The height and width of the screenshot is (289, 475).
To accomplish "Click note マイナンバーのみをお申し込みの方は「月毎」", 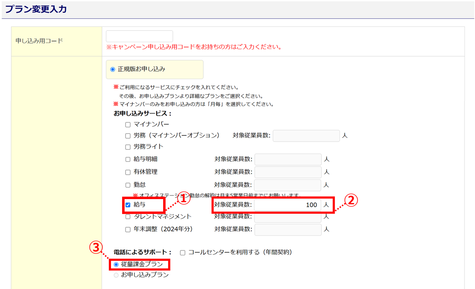I will pyautogui.click(x=194, y=104).
